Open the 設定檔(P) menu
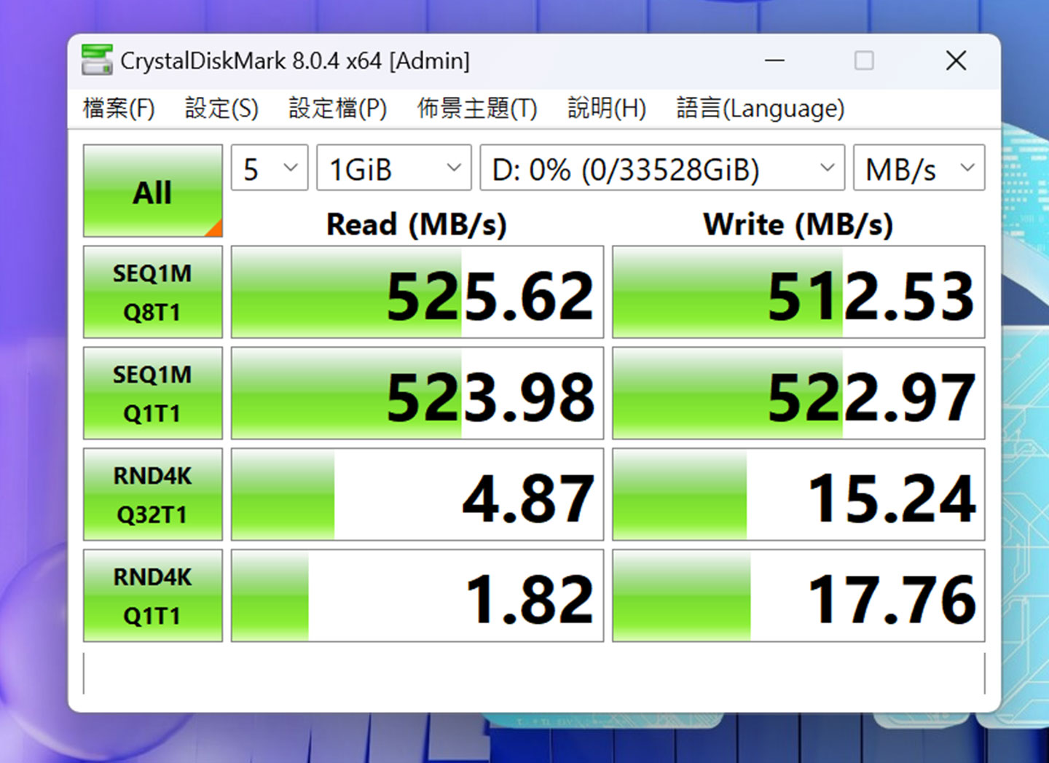Screen dimensions: 1049x763 click(x=338, y=108)
